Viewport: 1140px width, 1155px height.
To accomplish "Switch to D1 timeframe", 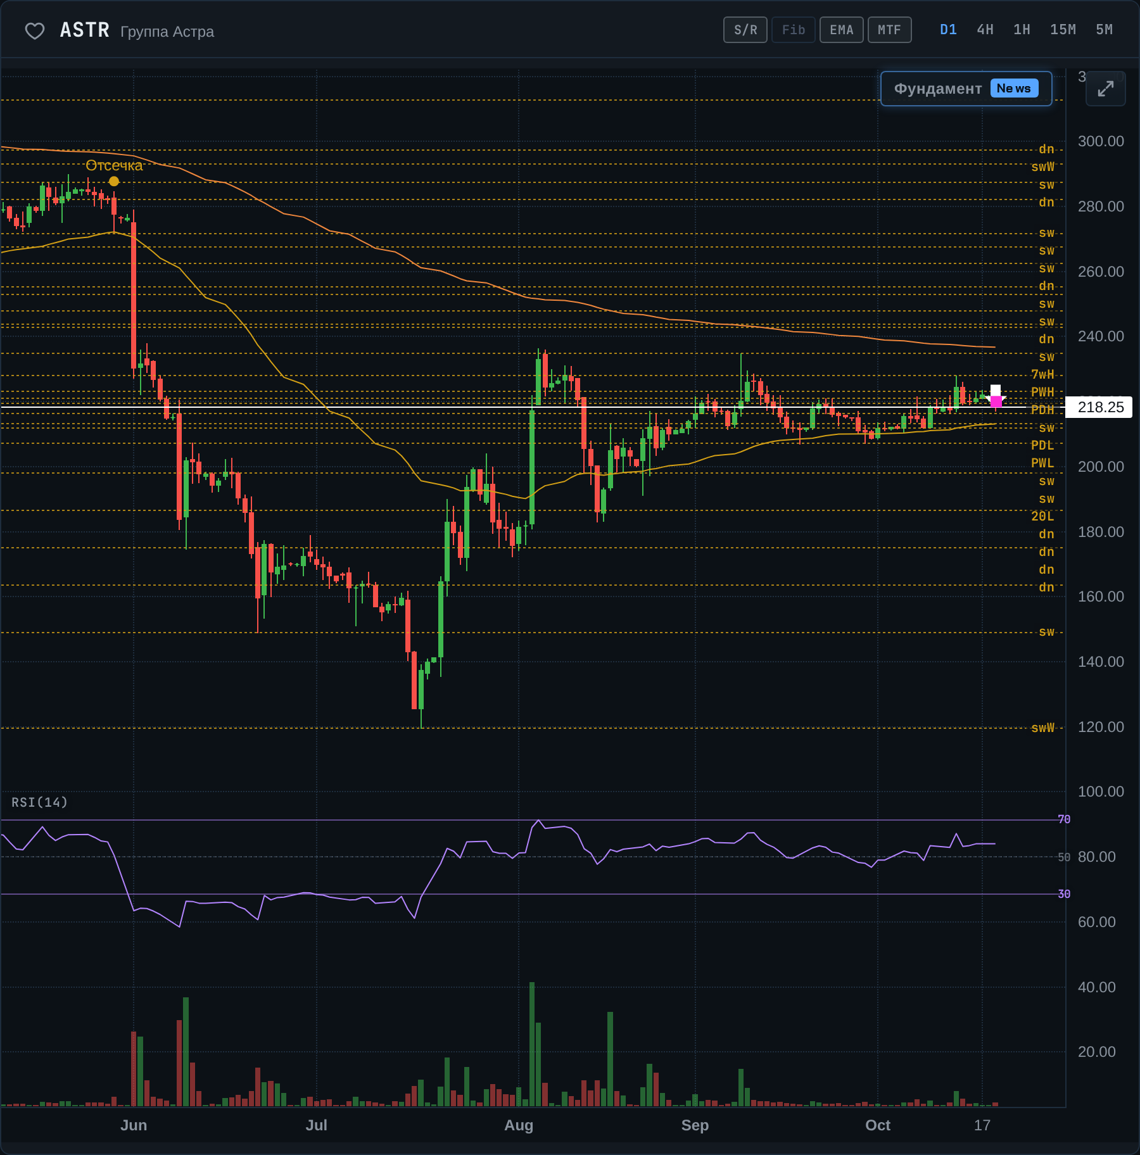I will click(x=948, y=30).
